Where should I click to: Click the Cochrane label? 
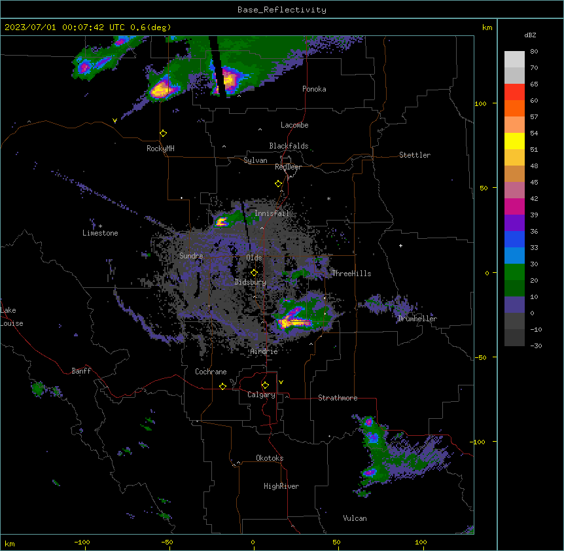click(211, 372)
